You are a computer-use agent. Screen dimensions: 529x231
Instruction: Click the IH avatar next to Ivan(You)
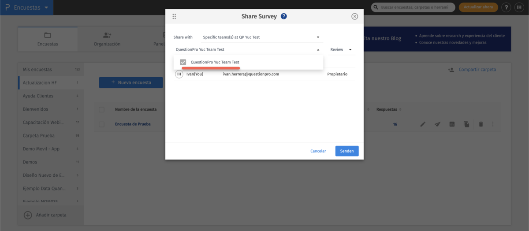pyautogui.click(x=179, y=74)
